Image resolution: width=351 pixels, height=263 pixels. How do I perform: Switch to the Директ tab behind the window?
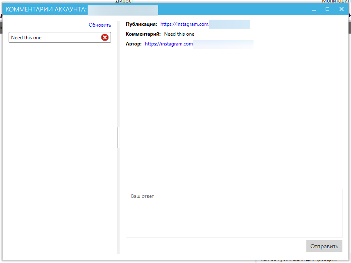124,2
